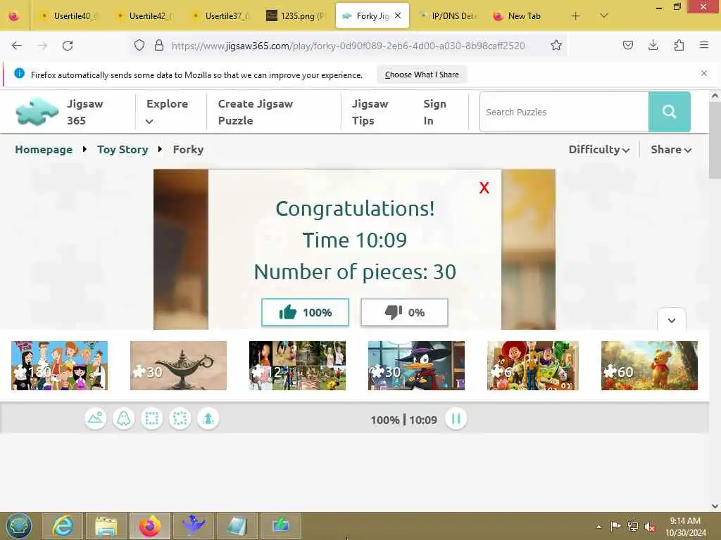Open Firefox Downloads panel

tap(653, 45)
